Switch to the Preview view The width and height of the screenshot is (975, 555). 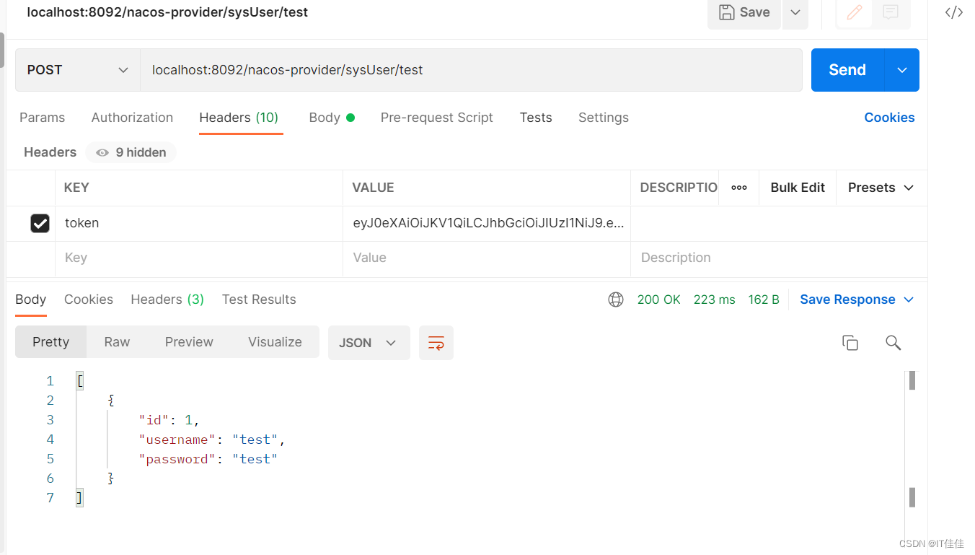pyautogui.click(x=189, y=342)
